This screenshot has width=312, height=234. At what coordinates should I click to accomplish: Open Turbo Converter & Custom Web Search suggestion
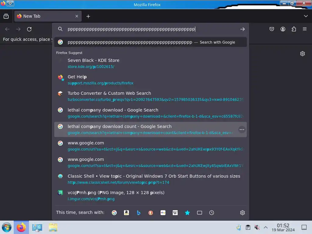[151, 96]
